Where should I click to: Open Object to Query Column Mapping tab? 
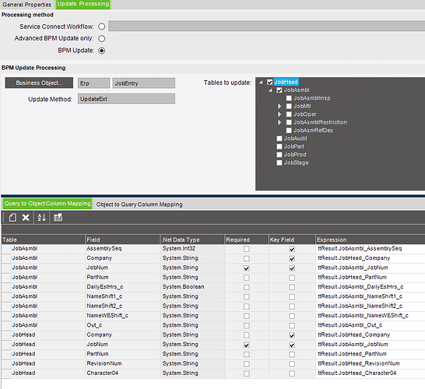click(x=139, y=205)
